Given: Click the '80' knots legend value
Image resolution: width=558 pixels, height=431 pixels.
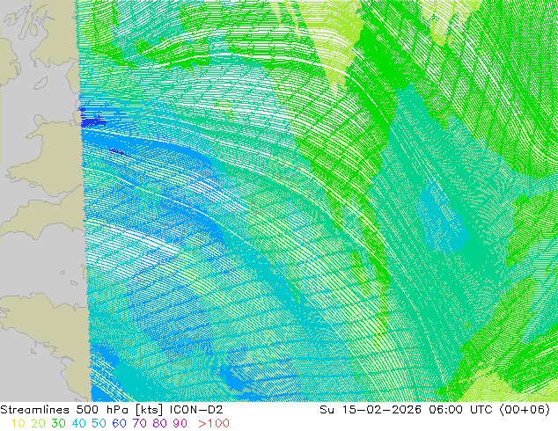Looking at the screenshot, I should pyautogui.click(x=160, y=423).
